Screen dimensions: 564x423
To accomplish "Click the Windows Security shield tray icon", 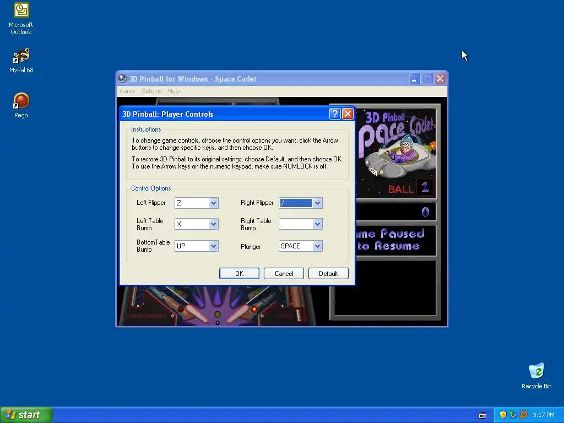I will [x=503, y=415].
